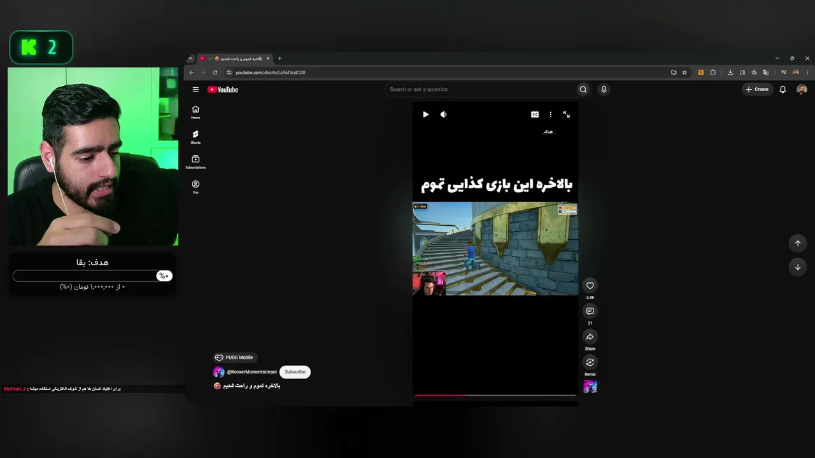Close the current YouTube tab
The width and height of the screenshot is (815, 458).
268,59
